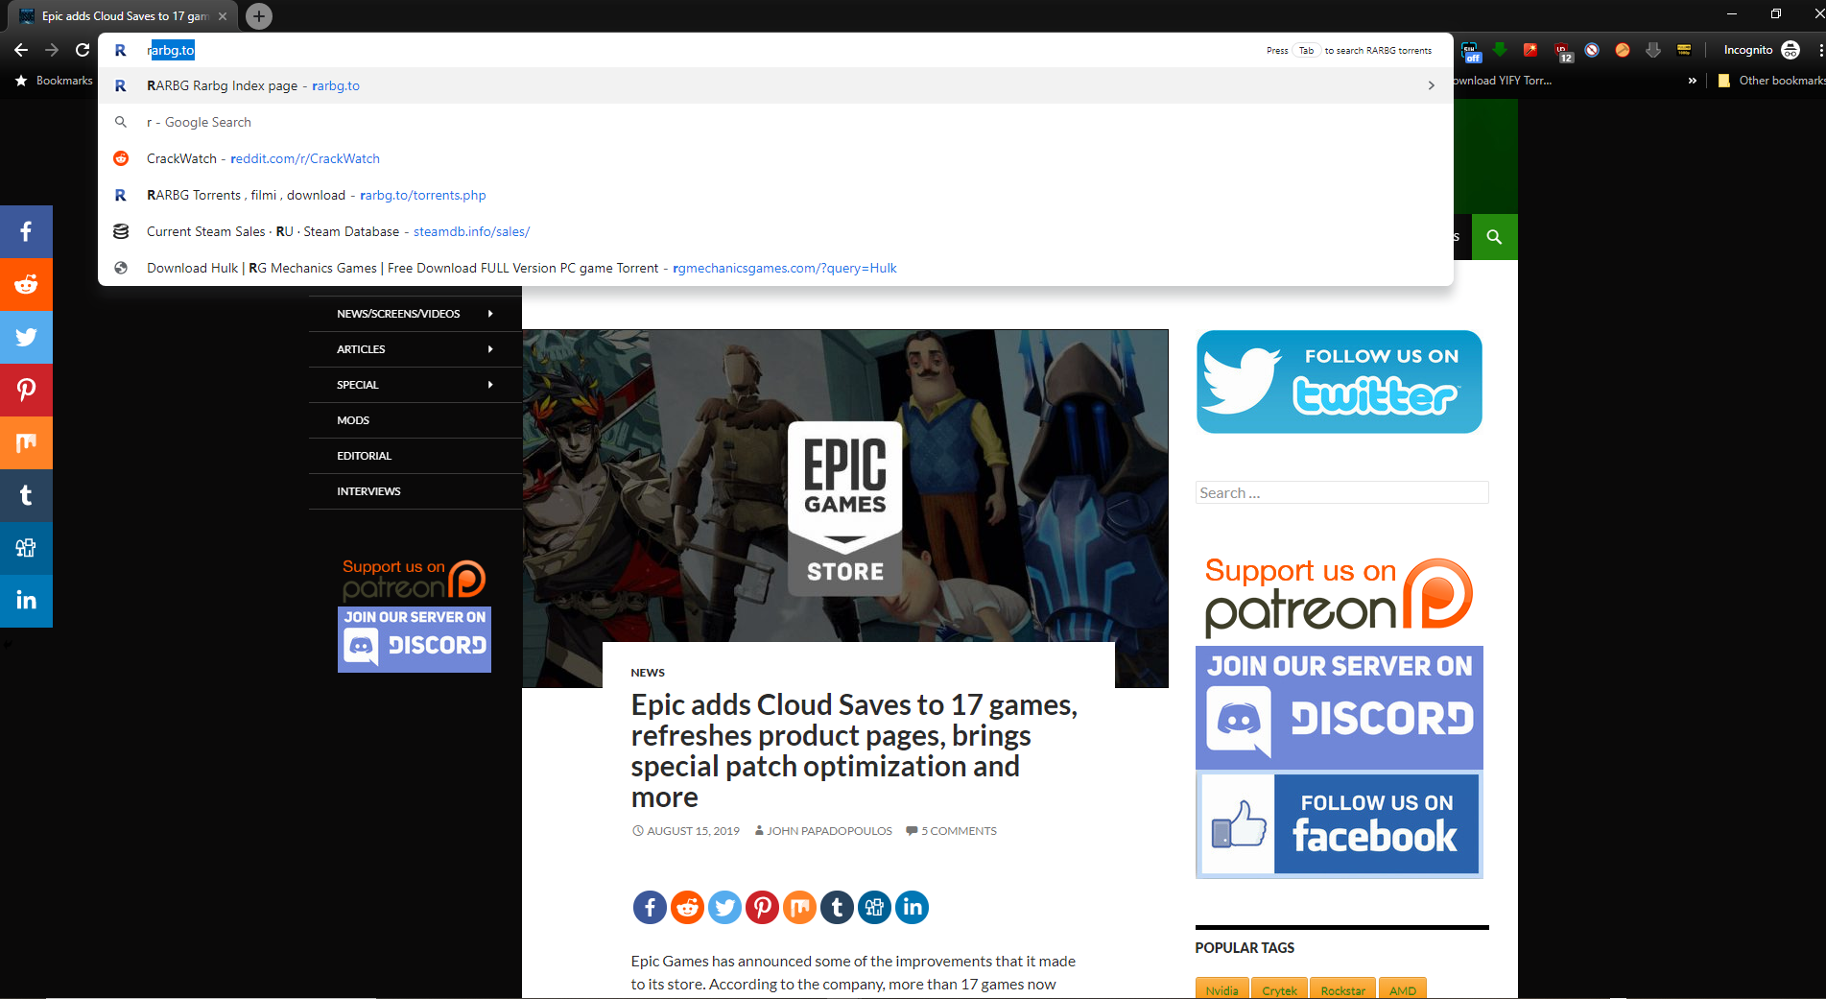Screen dimensions: 1826x999
Task: Open the INTERVIEWS menu item
Action: 368,491
